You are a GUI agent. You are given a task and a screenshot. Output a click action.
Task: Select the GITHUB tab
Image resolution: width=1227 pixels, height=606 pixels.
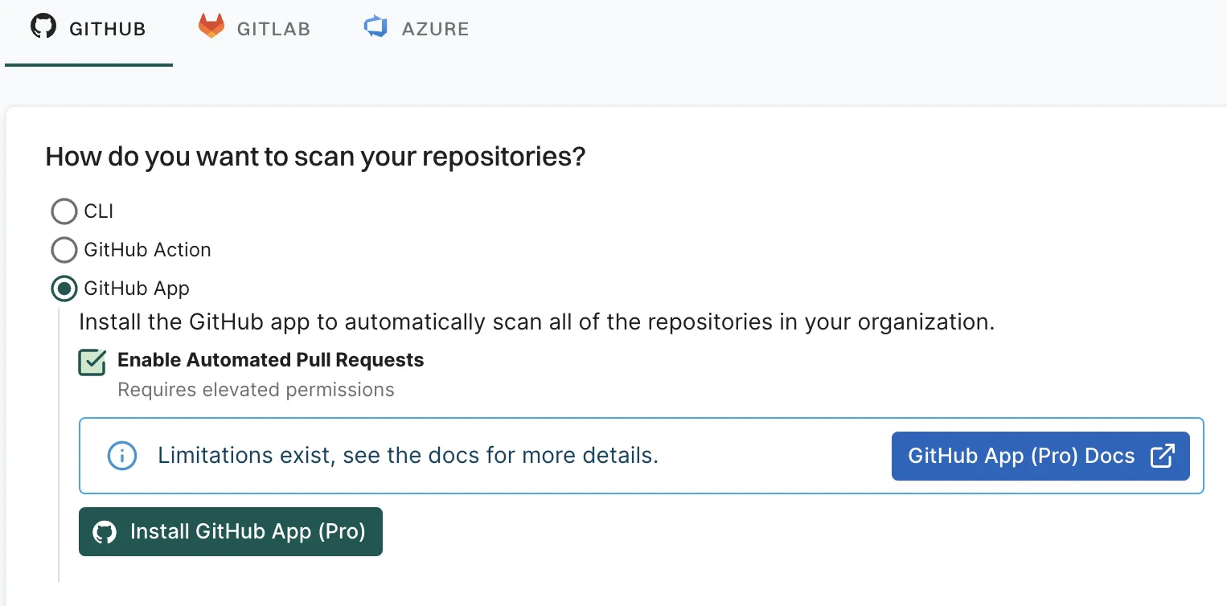pyautogui.click(x=88, y=27)
